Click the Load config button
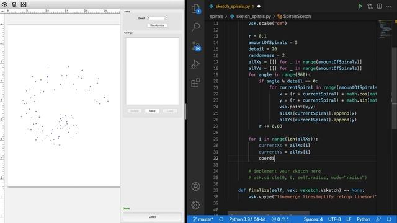The height and width of the screenshot is (223, 397). [170, 111]
